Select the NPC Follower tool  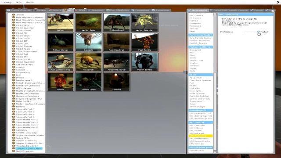pyautogui.click(x=196, y=128)
